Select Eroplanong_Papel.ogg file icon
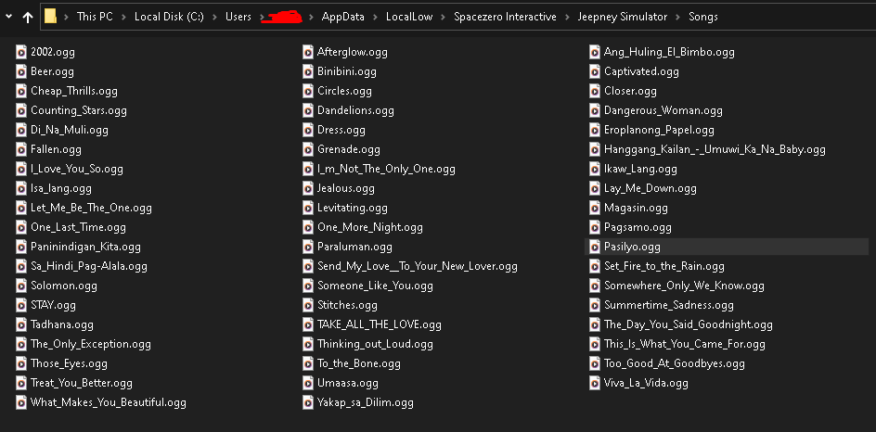This screenshot has height=432, width=876. point(595,130)
